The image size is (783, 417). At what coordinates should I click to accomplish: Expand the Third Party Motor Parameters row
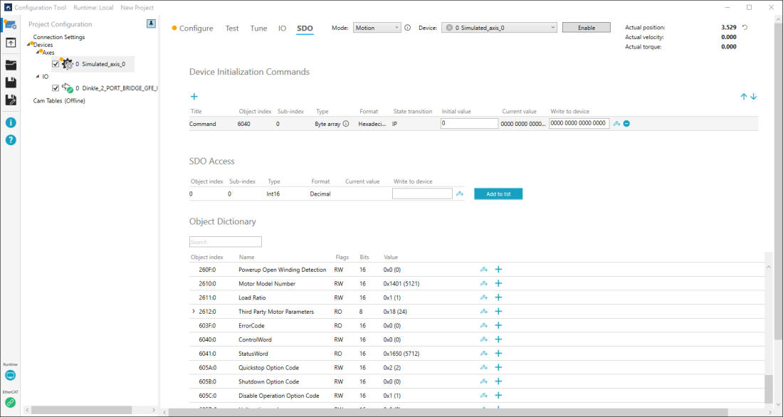coord(193,312)
